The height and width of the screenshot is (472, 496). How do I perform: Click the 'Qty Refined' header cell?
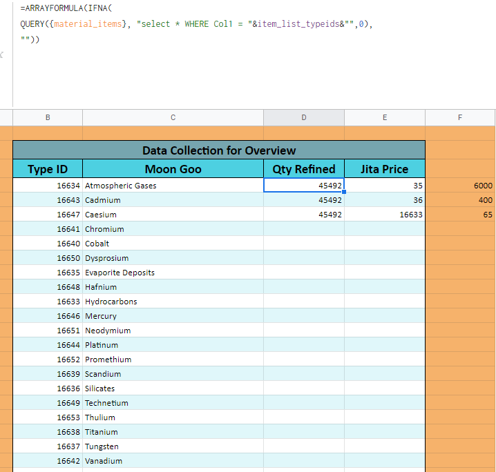tap(304, 168)
